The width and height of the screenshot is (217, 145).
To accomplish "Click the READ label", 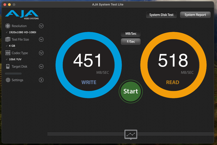I will click(172, 82).
